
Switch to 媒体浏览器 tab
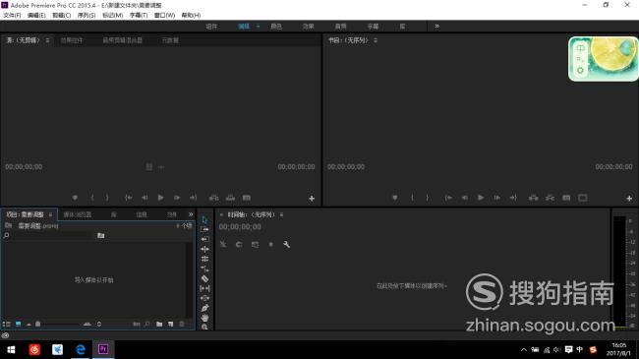point(77,214)
